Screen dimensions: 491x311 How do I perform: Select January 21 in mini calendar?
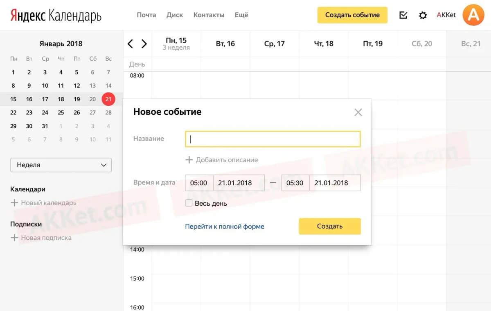point(108,99)
